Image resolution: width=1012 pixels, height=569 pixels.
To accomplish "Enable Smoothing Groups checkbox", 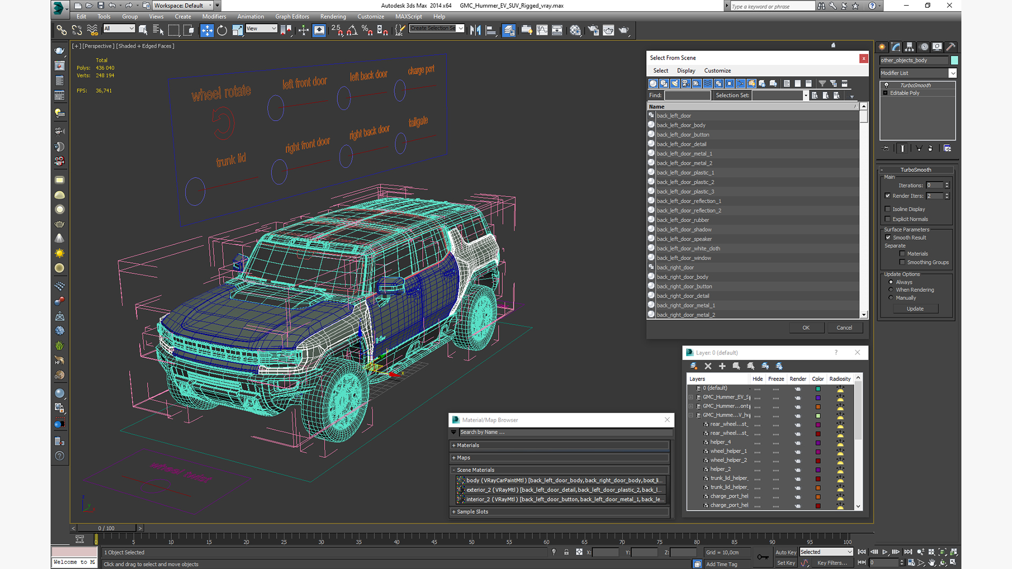I will click(902, 262).
